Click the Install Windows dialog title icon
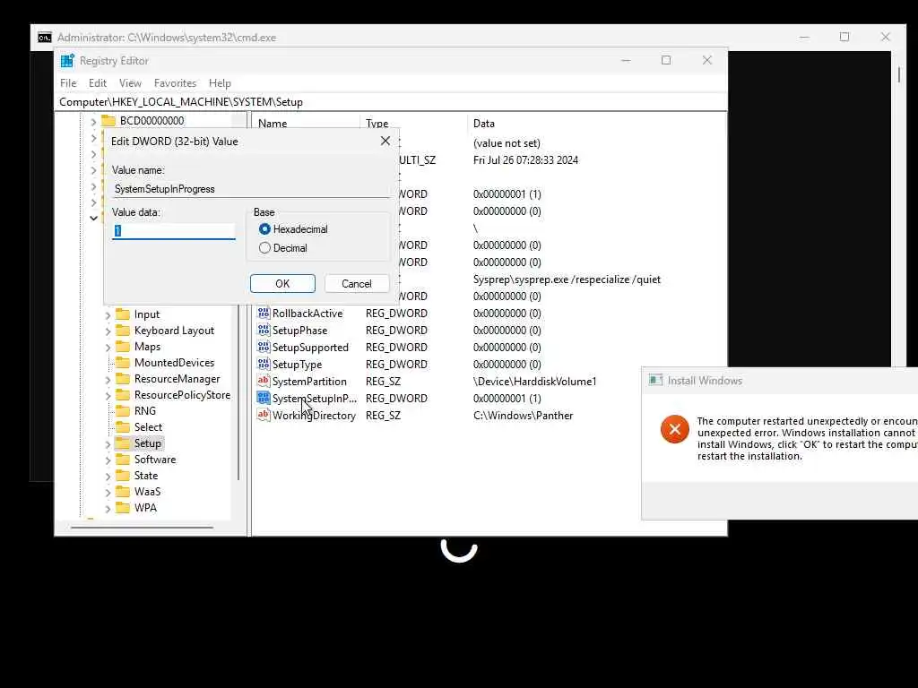The height and width of the screenshot is (688, 918). pyautogui.click(x=655, y=380)
